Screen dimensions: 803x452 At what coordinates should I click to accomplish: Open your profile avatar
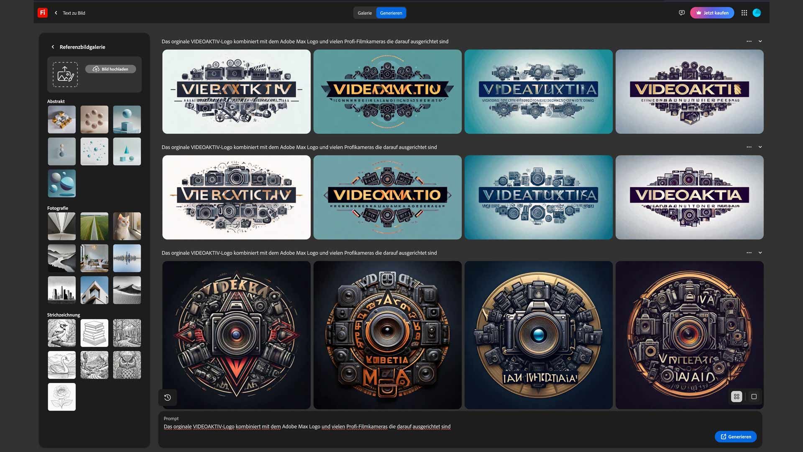tap(757, 13)
